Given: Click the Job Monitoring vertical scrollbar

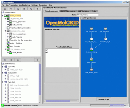Looking at the screenshot, I should [40, 80].
